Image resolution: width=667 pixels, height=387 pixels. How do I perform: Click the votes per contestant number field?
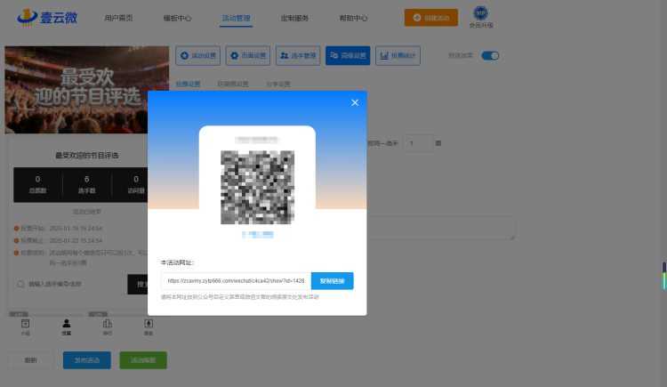[x=418, y=143]
